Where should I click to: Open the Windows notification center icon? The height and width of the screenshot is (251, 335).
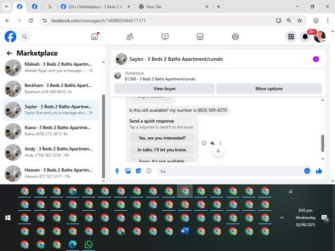(325, 218)
